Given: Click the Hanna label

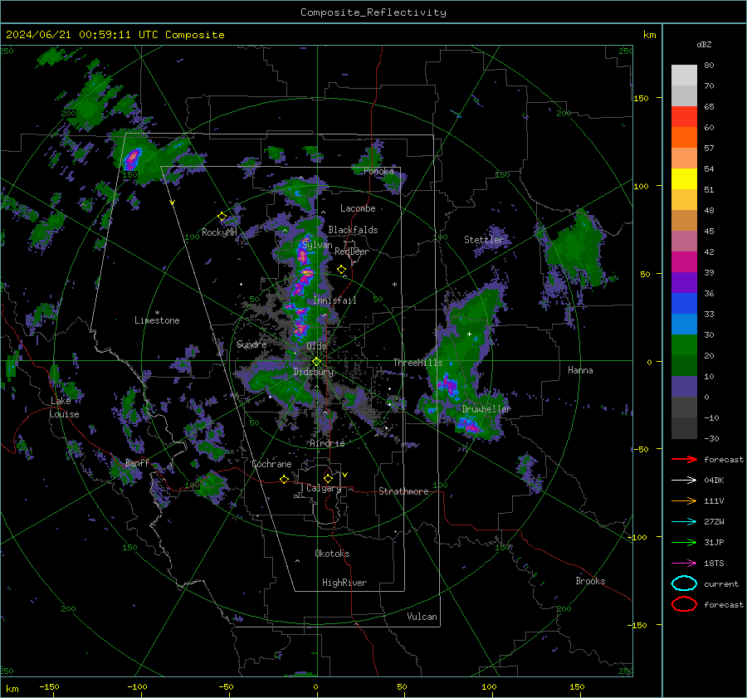Looking at the screenshot, I should coord(580,370).
